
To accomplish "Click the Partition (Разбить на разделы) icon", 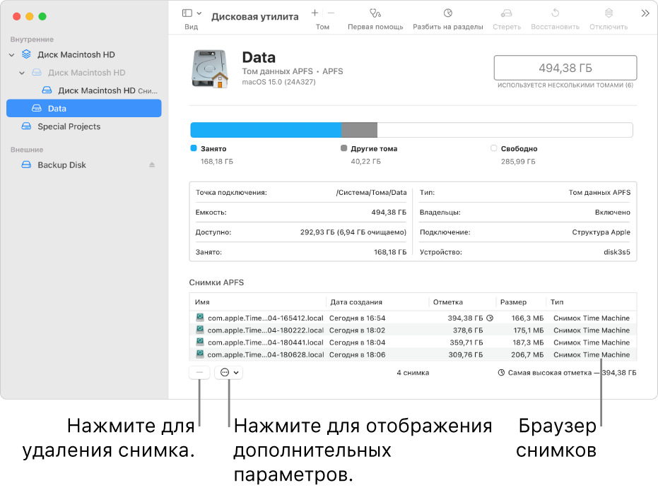I will click(x=448, y=13).
